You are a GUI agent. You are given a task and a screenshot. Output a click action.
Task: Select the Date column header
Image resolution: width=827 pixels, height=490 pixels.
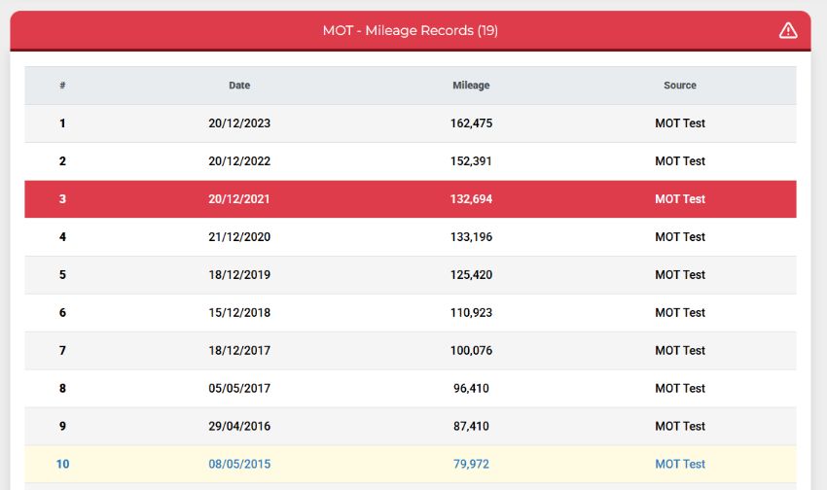pos(239,86)
